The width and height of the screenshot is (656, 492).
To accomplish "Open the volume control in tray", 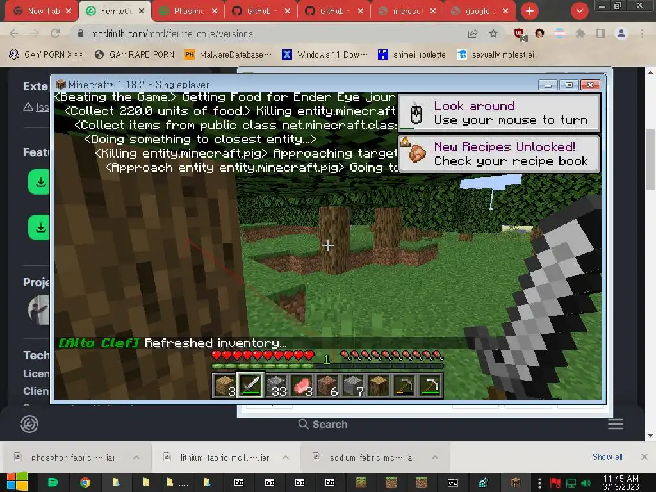I will pos(586,483).
